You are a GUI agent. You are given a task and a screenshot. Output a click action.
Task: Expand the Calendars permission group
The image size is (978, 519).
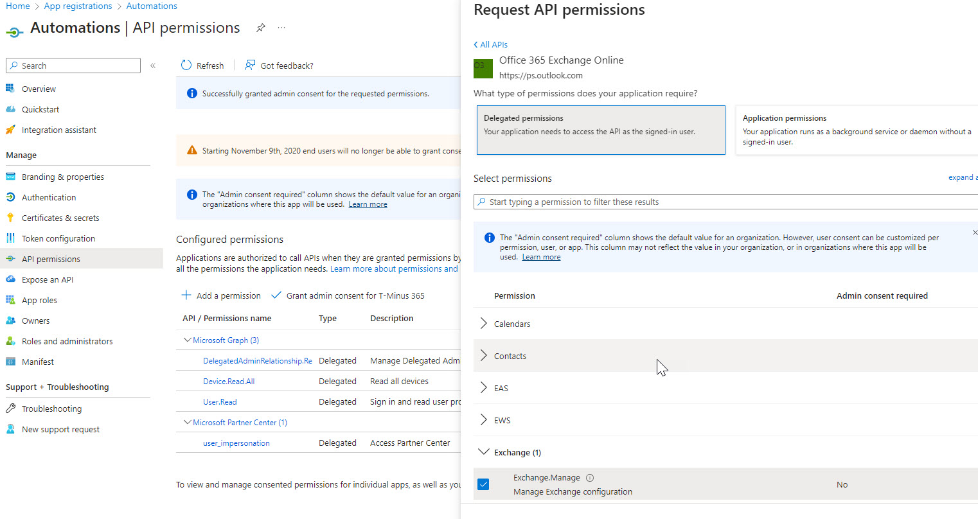pyautogui.click(x=484, y=324)
